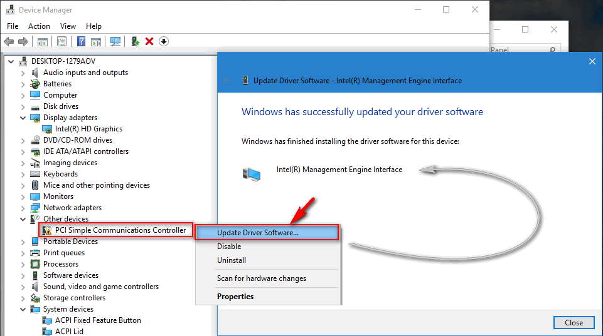Open the Help toolbar icon with question mark
Viewport: 603px width, 336px height.
81,41
